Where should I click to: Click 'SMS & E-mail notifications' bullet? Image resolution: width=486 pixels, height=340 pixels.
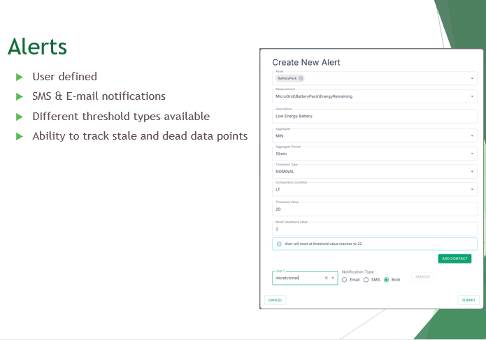click(x=99, y=96)
